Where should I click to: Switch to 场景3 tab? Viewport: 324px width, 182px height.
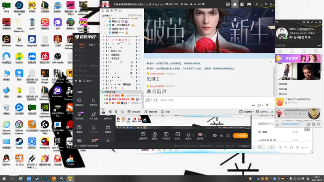[x=92, y=44]
